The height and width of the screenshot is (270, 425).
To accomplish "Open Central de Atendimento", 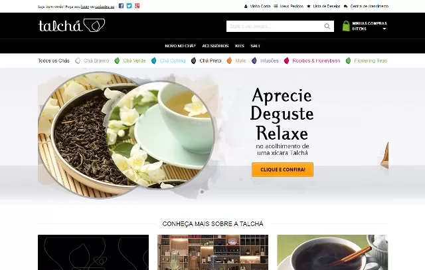I will (369, 6).
